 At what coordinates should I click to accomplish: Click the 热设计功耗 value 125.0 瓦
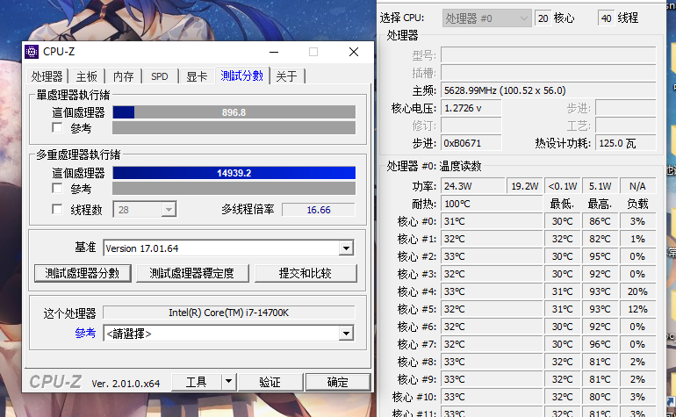(626, 143)
